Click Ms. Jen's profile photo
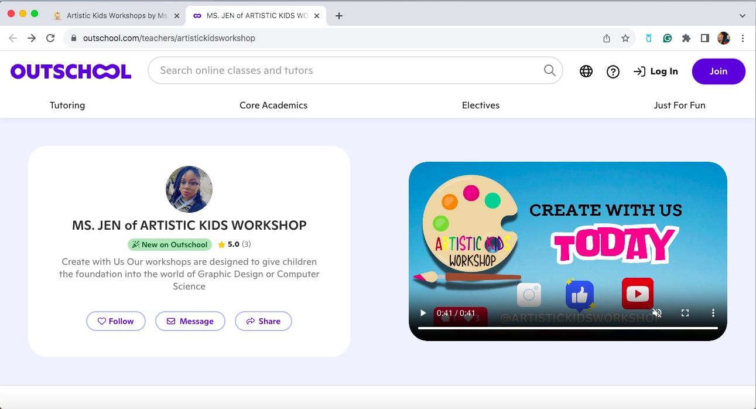Viewport: 756px width, 409px height. [189, 189]
